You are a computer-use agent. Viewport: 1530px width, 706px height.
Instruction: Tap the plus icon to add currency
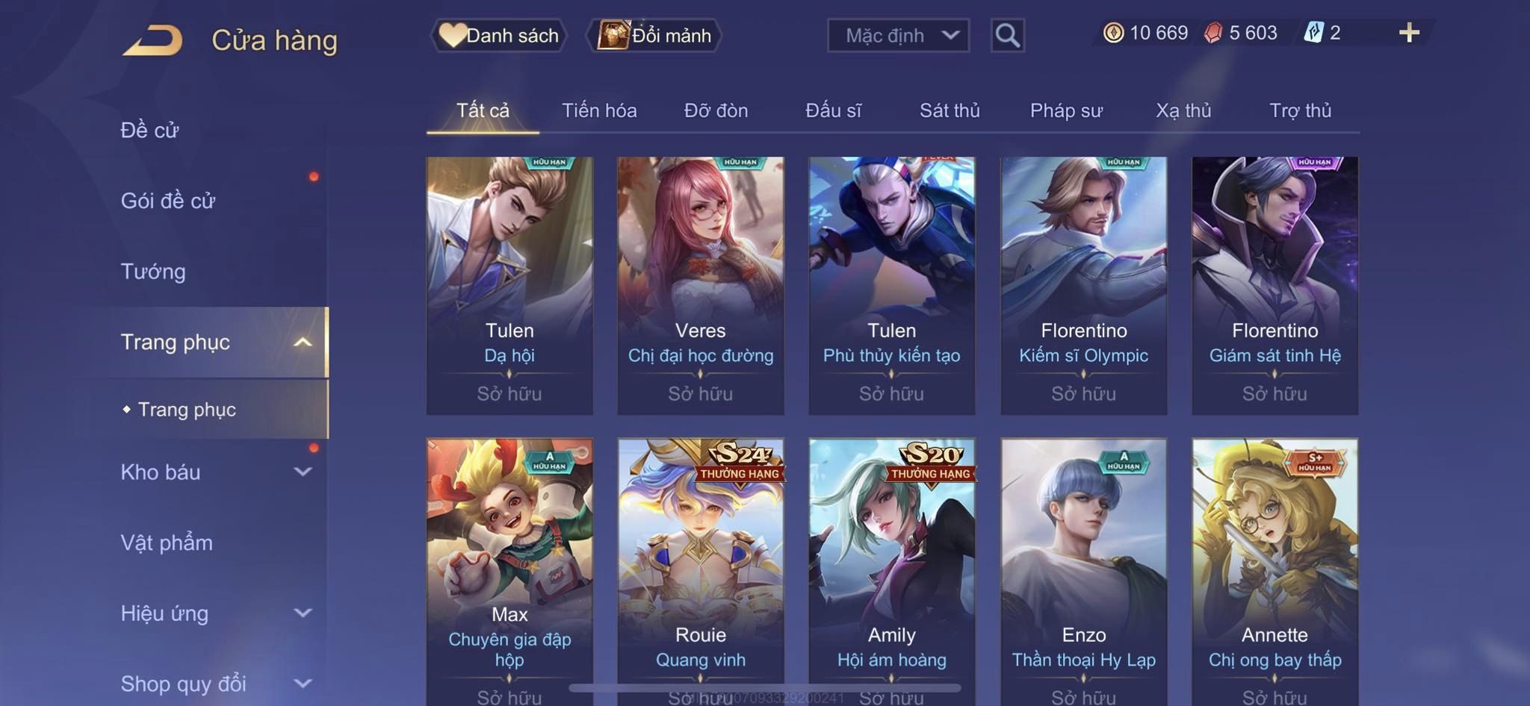point(1409,33)
